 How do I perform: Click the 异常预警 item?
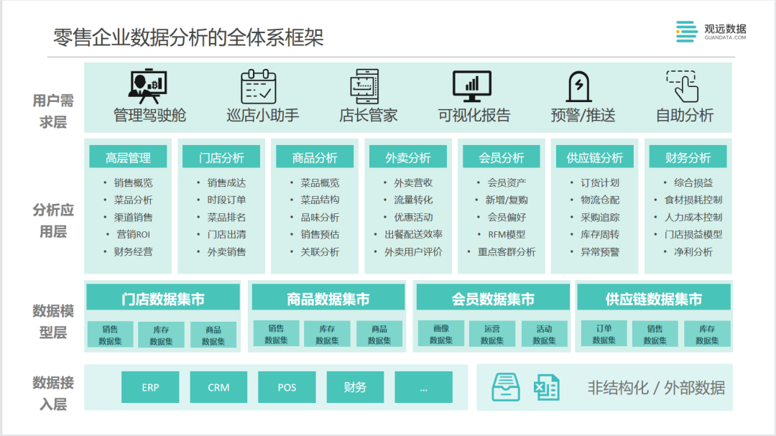click(x=600, y=251)
